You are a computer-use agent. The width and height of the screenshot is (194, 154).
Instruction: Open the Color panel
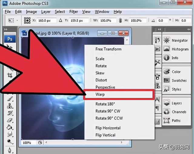176,72
